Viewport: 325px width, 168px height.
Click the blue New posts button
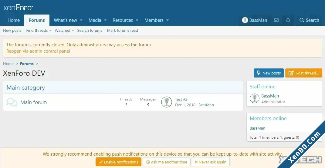coord(269,73)
